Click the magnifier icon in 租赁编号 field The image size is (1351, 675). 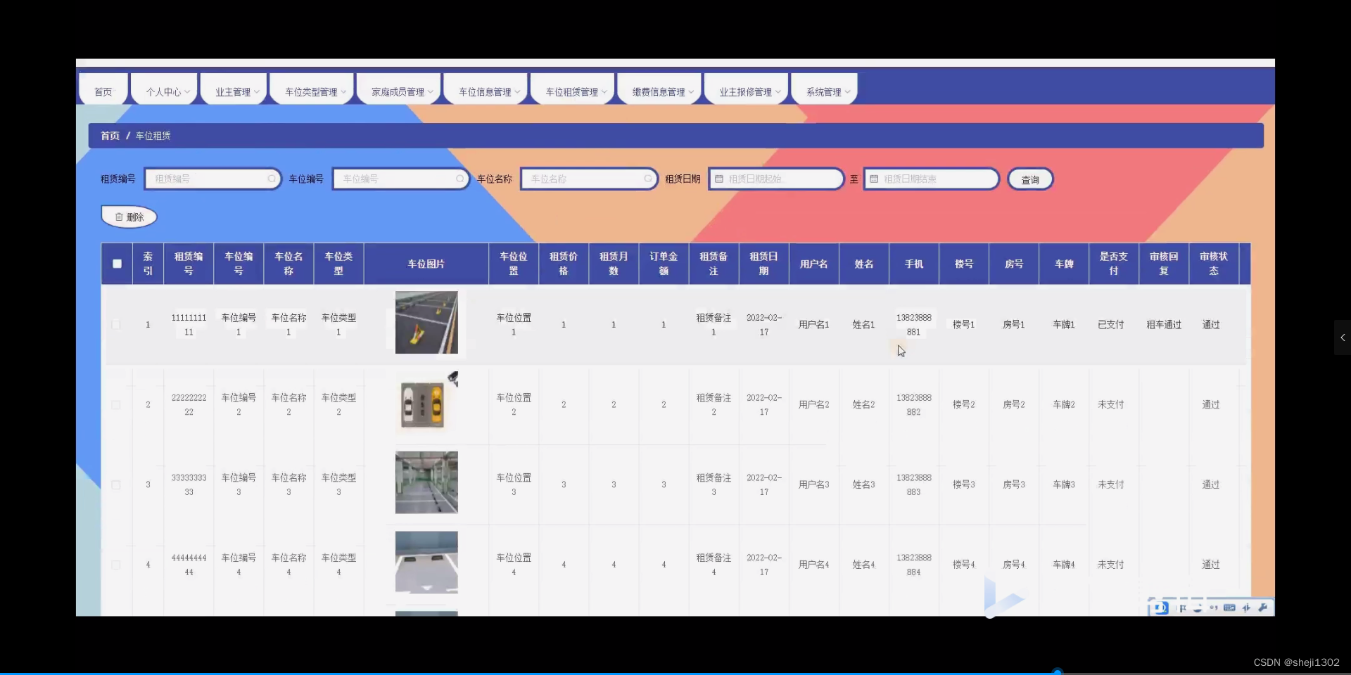click(272, 179)
